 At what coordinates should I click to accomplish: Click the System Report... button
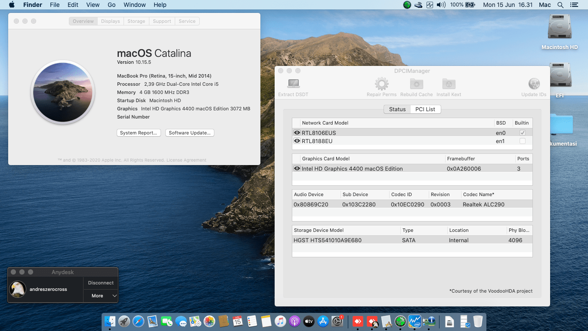(139, 133)
